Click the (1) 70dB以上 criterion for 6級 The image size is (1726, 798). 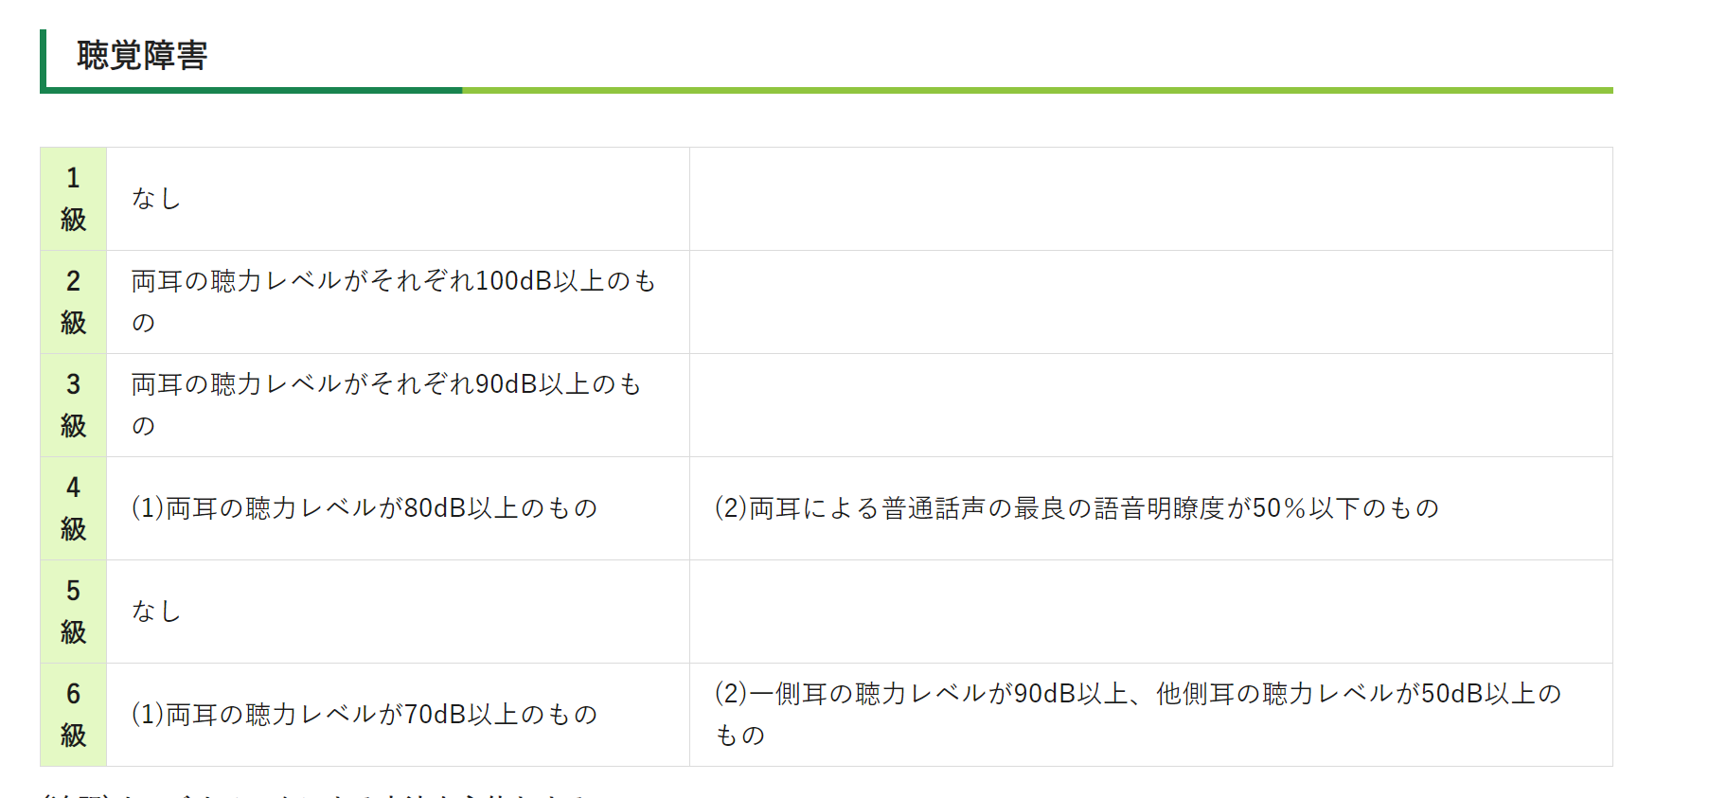tap(365, 715)
